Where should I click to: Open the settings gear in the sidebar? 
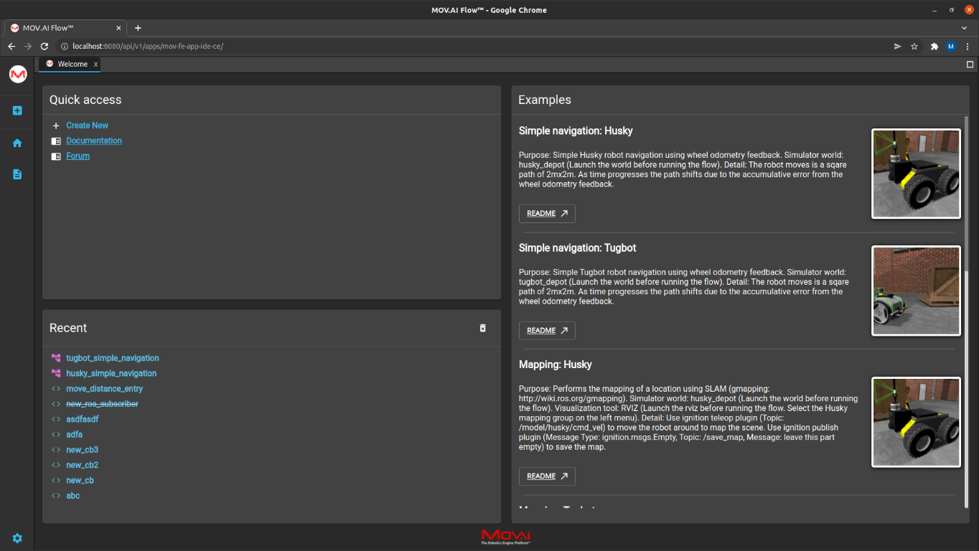coord(17,538)
